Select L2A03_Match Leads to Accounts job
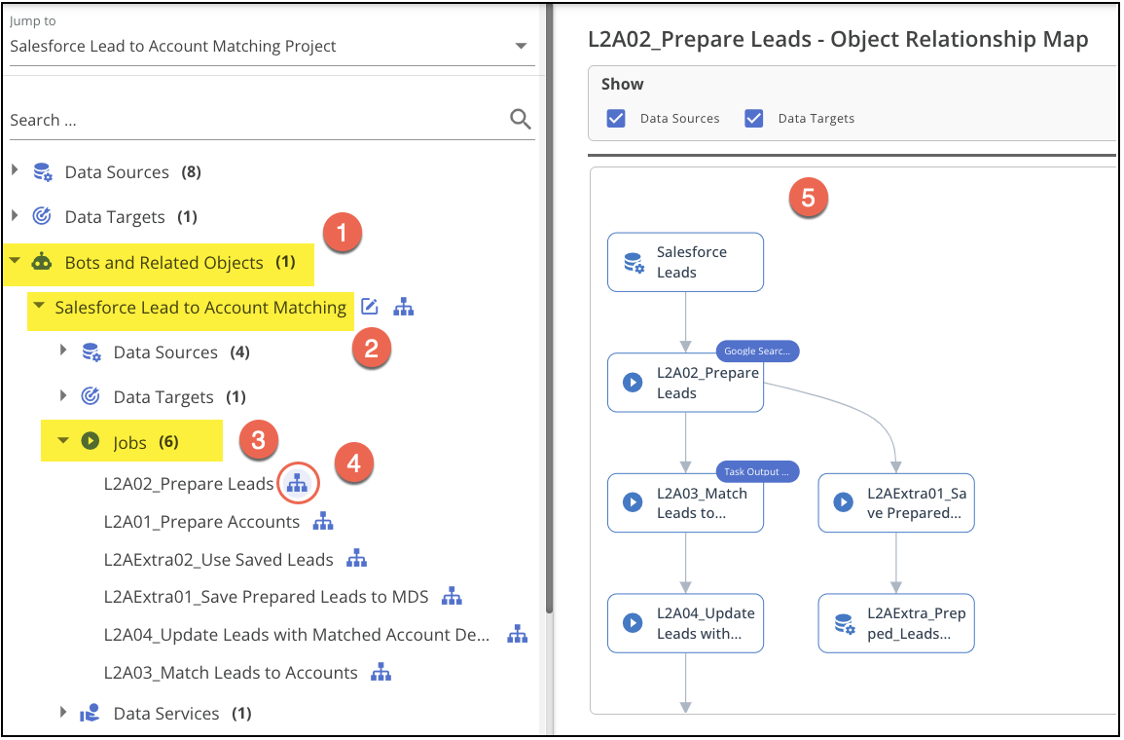The image size is (1124, 740). coord(231,673)
